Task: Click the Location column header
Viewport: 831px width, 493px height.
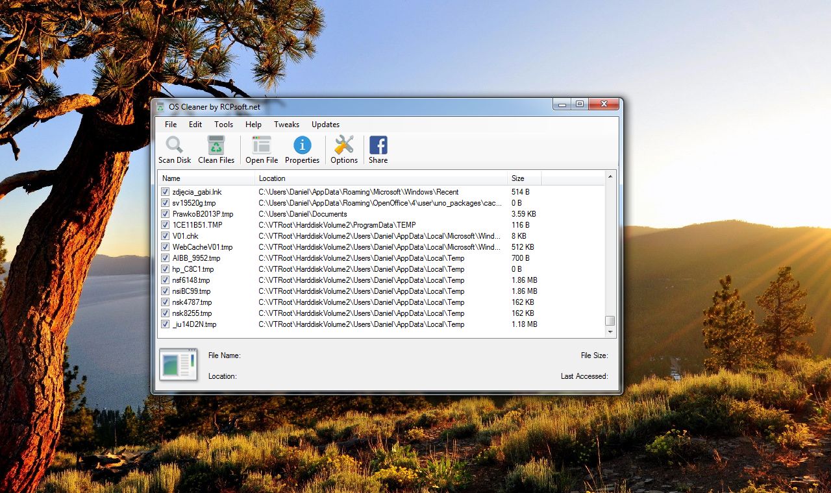Action: click(272, 178)
